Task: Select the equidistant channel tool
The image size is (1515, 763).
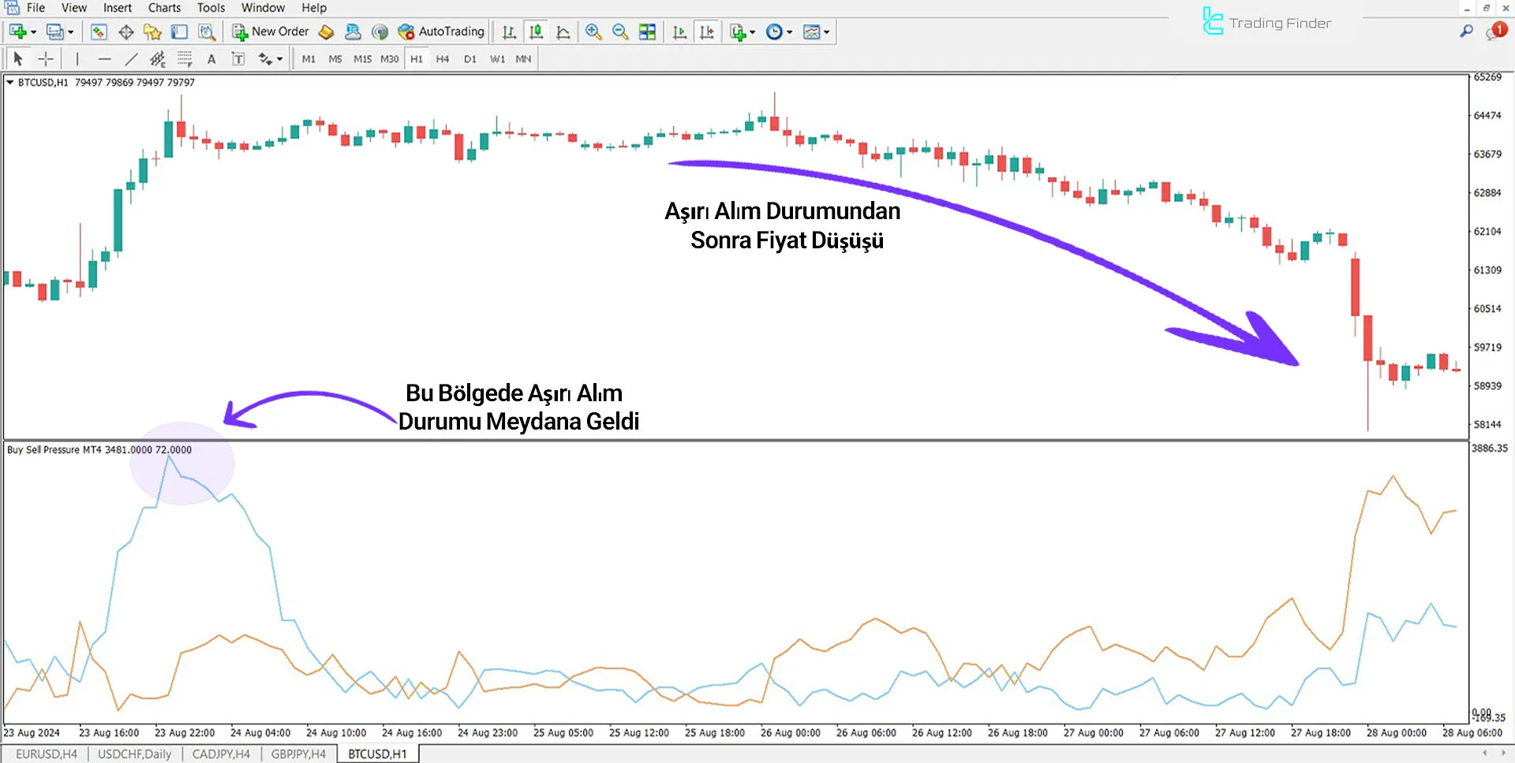Action: [x=158, y=58]
